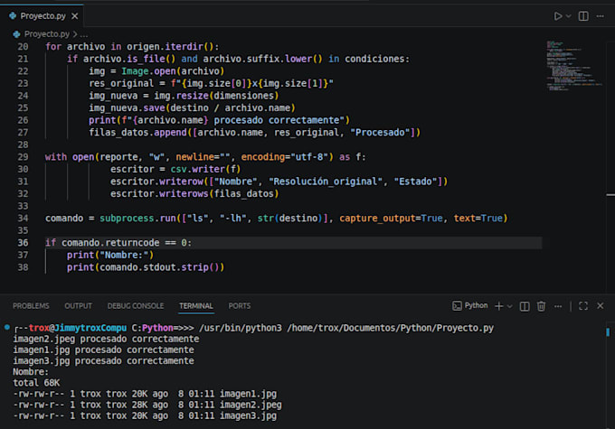The height and width of the screenshot is (429, 615).
Task: Click the terminal scrollbar marker
Action: [608, 332]
